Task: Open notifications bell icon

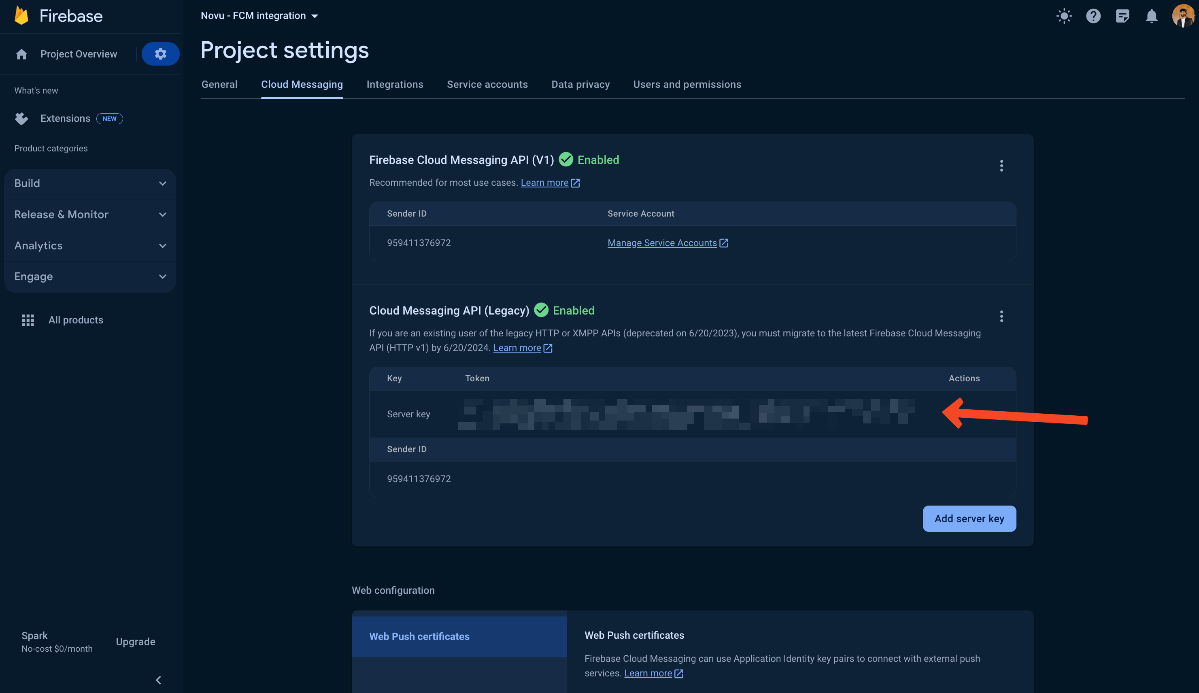Action: point(1151,16)
